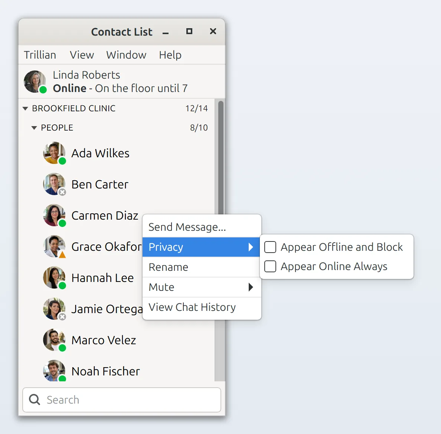The width and height of the screenshot is (441, 434).
Task: Click Linda Roberts' green online status dot
Action: (x=43, y=90)
